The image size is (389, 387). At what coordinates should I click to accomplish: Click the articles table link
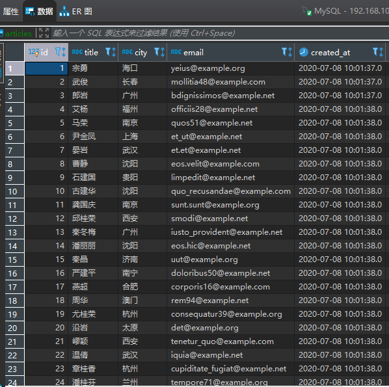coord(18,33)
